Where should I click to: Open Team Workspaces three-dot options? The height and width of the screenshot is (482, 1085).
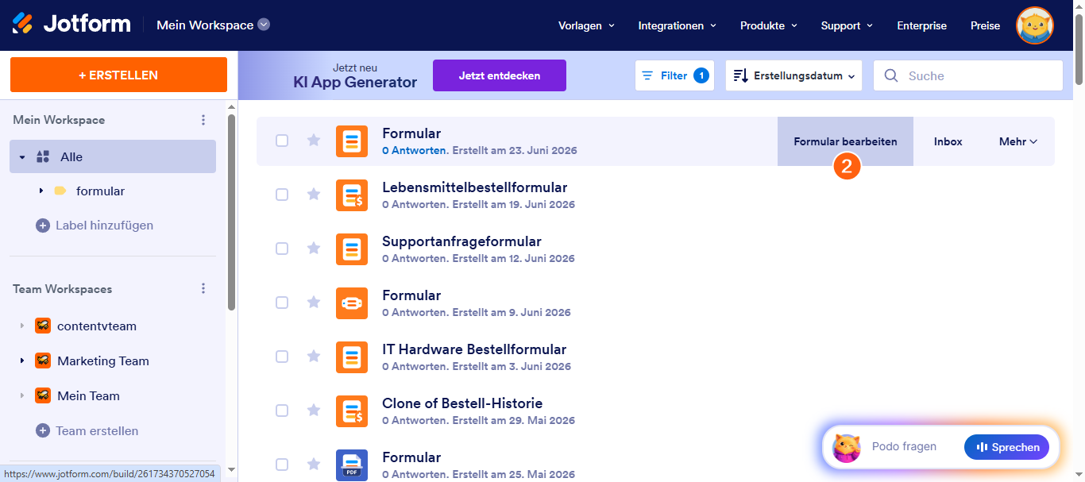pos(203,289)
